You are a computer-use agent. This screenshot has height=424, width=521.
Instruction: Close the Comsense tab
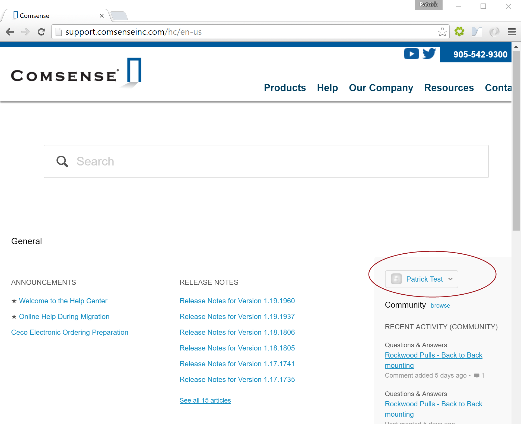[102, 16]
